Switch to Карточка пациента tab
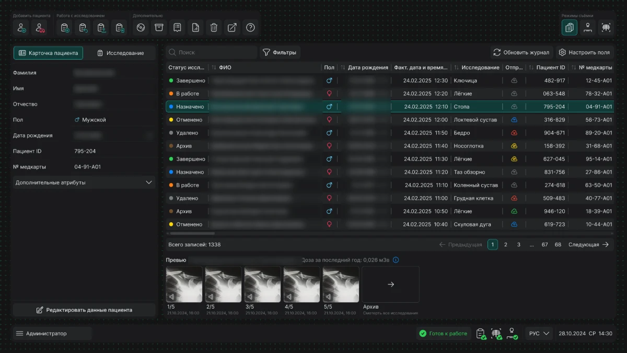Screen dimensions: 627x353 pyautogui.click(x=48, y=53)
